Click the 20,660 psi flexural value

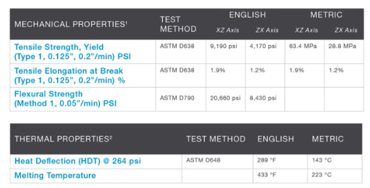coord(225,98)
